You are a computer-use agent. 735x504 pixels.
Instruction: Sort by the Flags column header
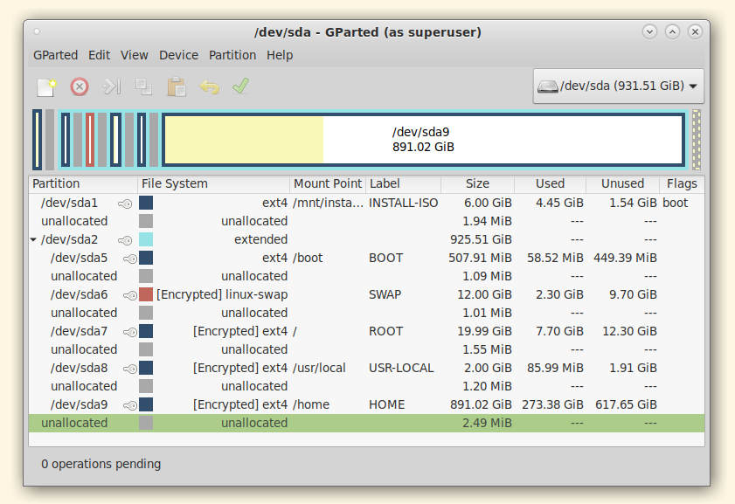coord(682,183)
